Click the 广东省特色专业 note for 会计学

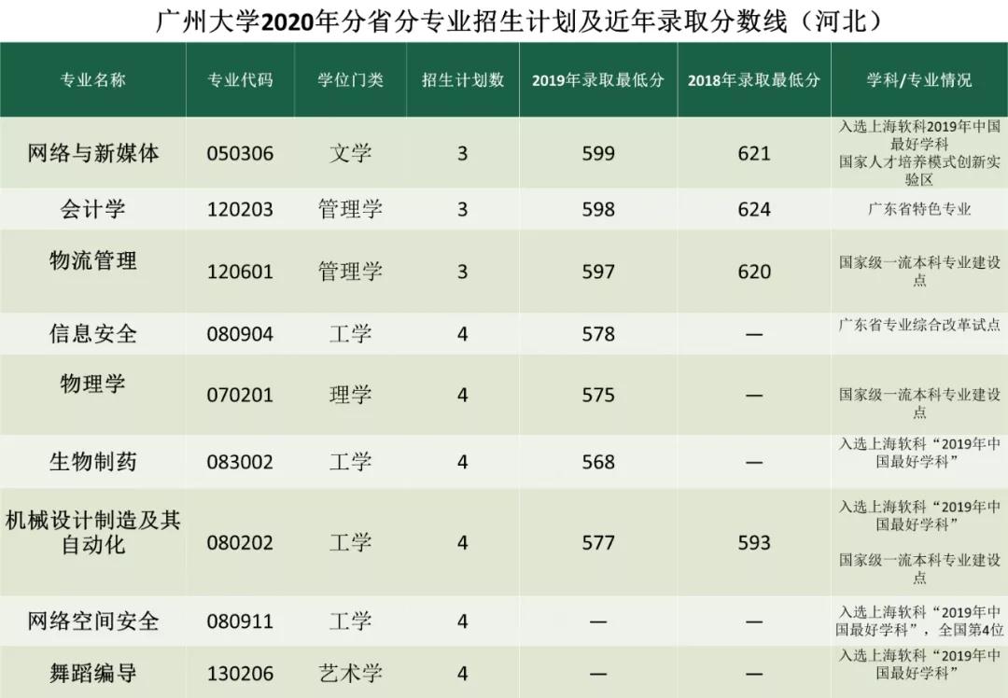(919, 209)
